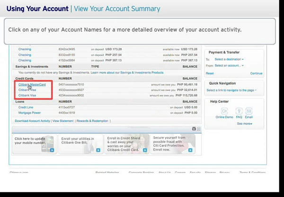The height and width of the screenshot is (197, 284).
Task: Click Reset in the Payment & Transfer panel
Action: tap(210, 73)
